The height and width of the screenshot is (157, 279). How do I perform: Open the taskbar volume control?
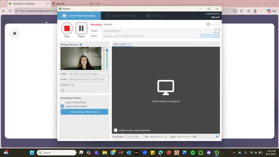click(256, 153)
